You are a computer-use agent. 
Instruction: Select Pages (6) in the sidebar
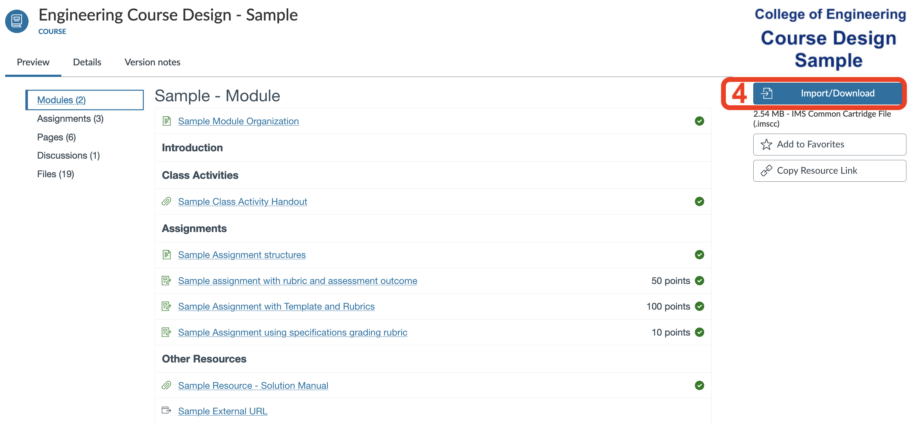coord(56,137)
